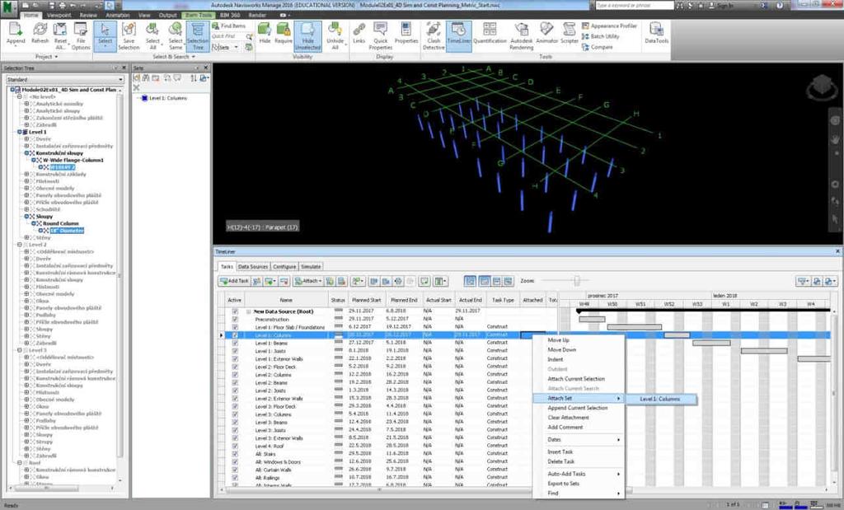Click the Links icon in Display group
The height and width of the screenshot is (510, 844).
click(359, 33)
